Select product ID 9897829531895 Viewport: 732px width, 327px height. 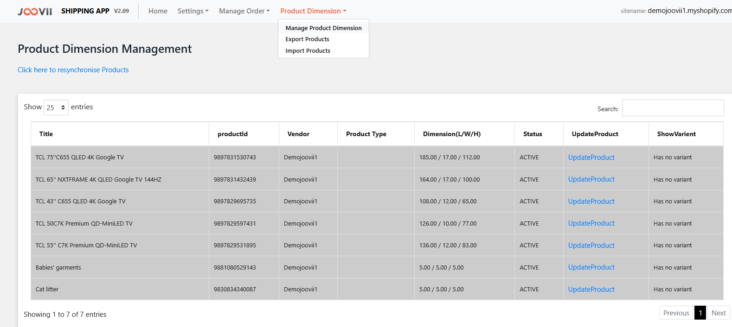click(235, 245)
